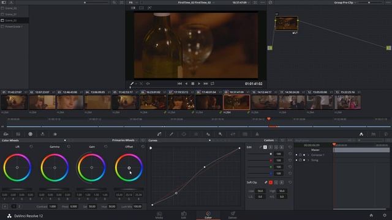392x220 pixels.
Task: Open the Power Window palette
Action: coord(184,134)
